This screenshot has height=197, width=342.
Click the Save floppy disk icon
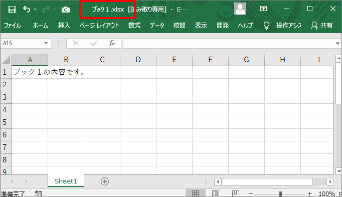pos(12,10)
